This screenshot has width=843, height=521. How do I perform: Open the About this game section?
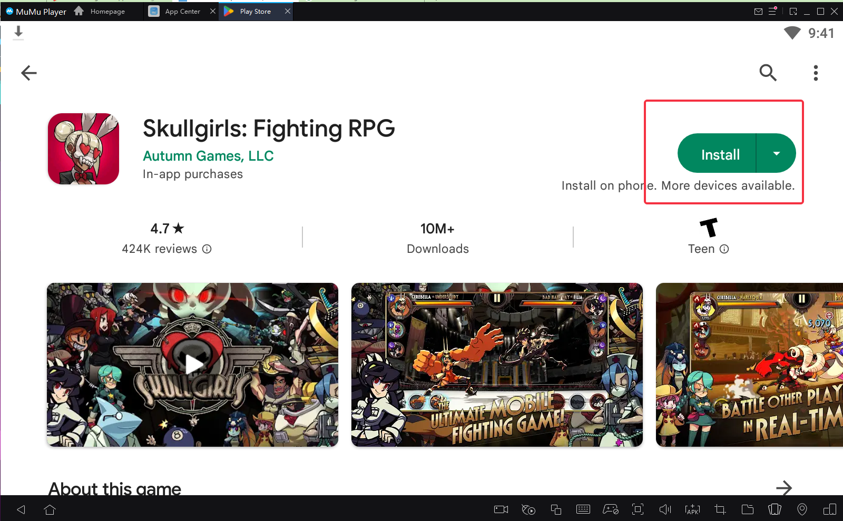(x=115, y=488)
